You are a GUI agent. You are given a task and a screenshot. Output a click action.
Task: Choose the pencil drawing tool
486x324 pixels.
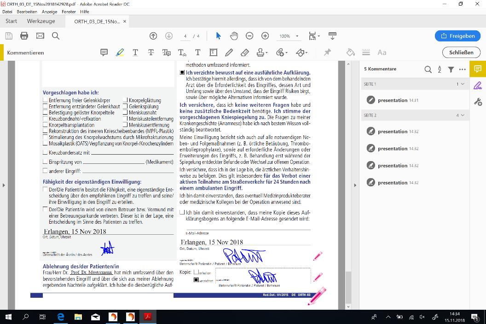click(229, 52)
